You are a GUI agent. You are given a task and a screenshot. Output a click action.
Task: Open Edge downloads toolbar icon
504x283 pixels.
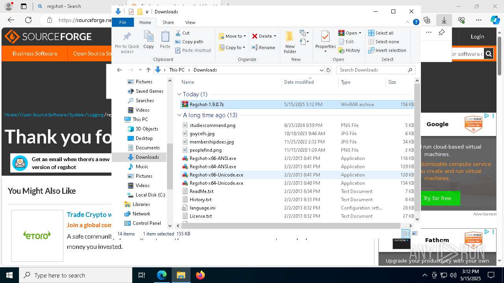(444, 20)
